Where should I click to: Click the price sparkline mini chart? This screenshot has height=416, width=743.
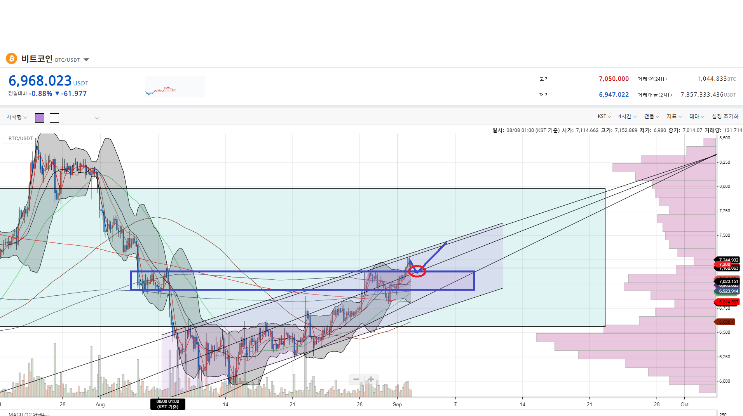(175, 87)
